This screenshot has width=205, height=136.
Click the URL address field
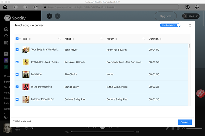tap(110, 7)
